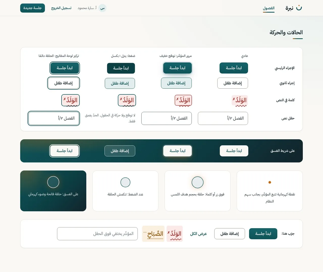Click the caption فوق زر أو كلمة: حلقة بحجم هدف اللمس
The height and width of the screenshot is (272, 323).
click(x=198, y=194)
